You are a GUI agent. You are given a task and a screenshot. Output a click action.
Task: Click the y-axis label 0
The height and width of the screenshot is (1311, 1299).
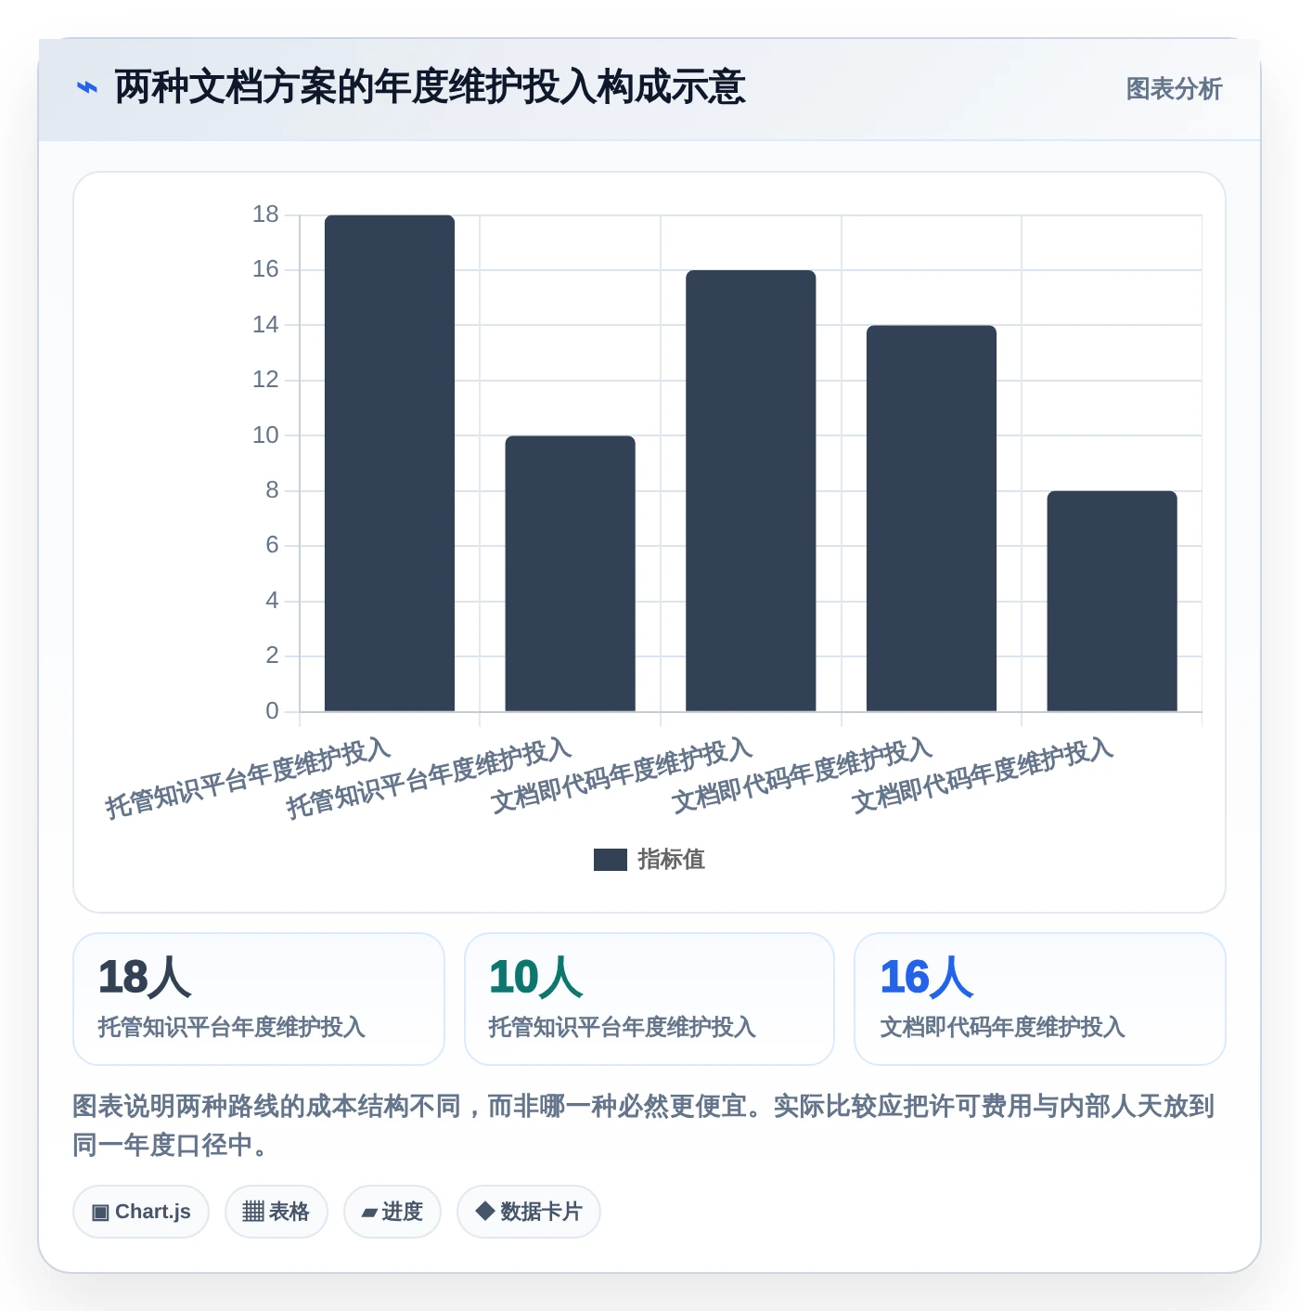click(272, 711)
